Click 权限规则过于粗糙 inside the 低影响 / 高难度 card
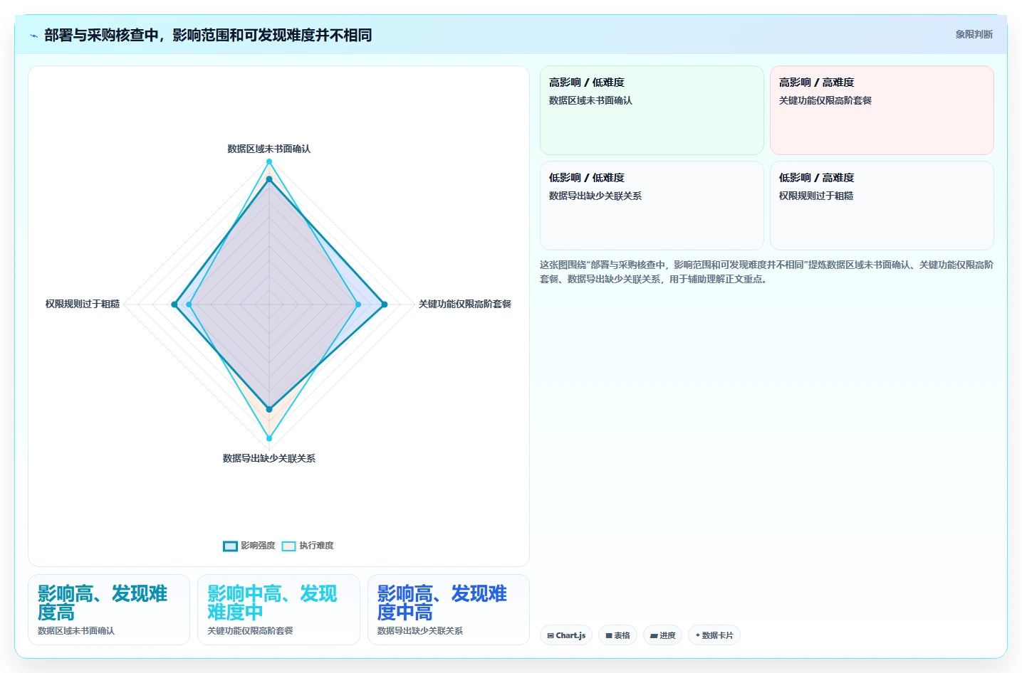Viewport: 1022px width, 673px height. pyautogui.click(x=815, y=196)
